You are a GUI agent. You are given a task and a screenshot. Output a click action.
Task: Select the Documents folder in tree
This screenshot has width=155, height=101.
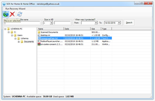point(29,42)
